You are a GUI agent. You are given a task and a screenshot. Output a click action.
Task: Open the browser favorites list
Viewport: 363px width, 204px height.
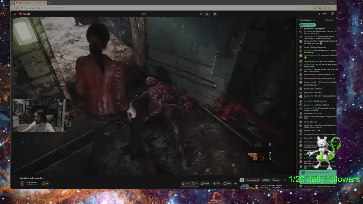pyautogui.click(x=324, y=8)
